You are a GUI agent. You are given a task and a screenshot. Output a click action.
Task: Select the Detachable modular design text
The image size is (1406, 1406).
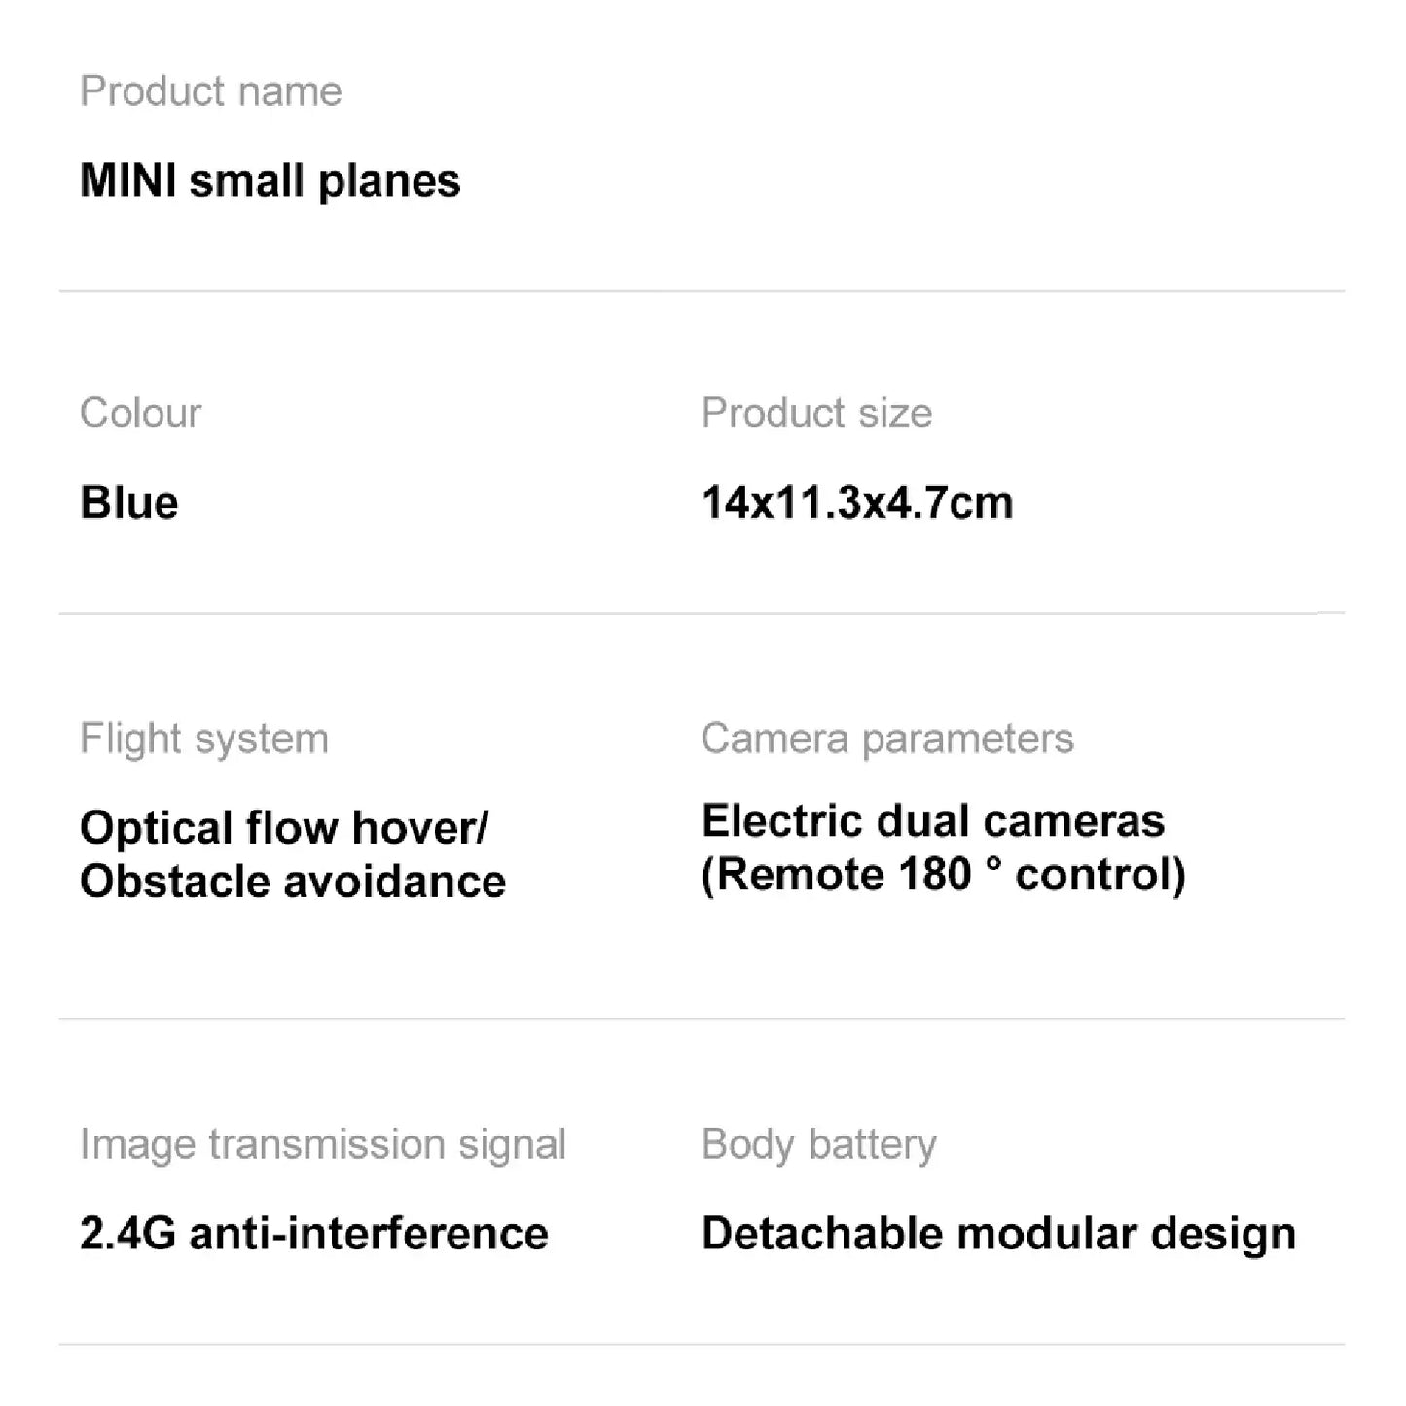click(x=998, y=1234)
